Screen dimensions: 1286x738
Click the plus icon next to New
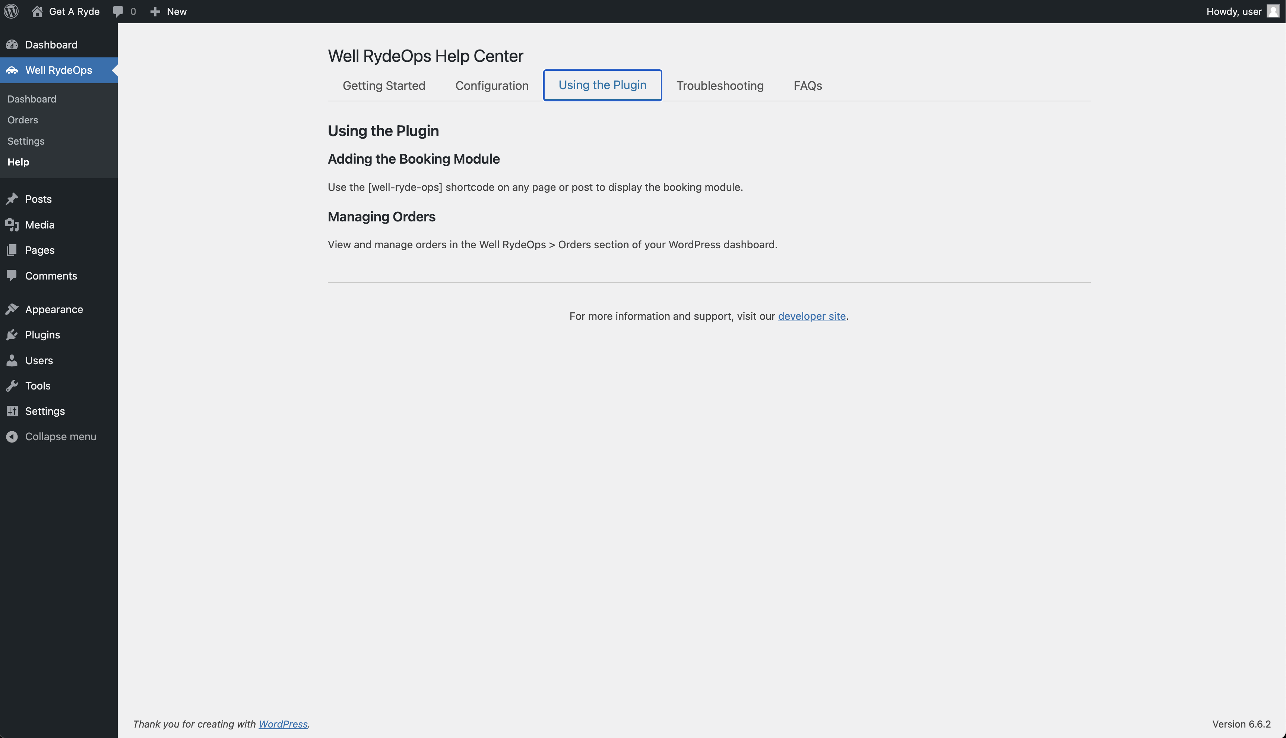(155, 11)
